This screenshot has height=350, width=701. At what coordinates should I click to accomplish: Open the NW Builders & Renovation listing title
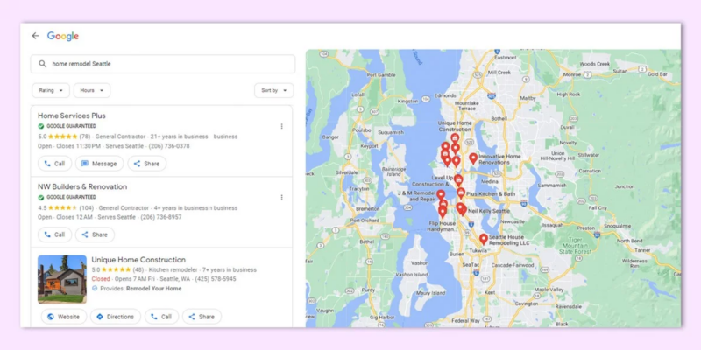pyautogui.click(x=82, y=186)
